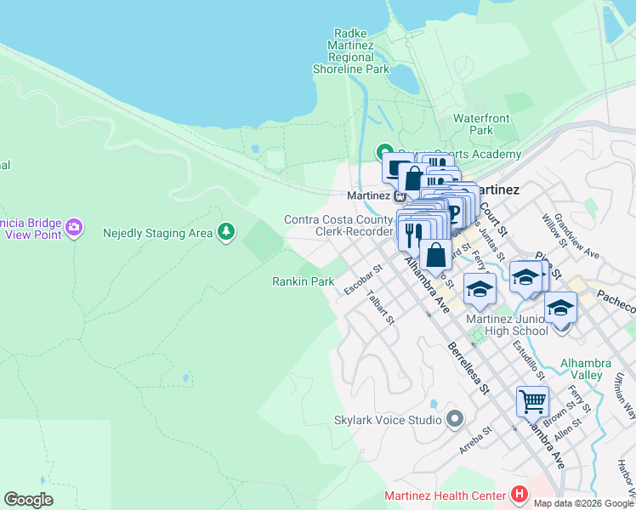
Task: Click the Arreba St label
Action: tap(475, 440)
